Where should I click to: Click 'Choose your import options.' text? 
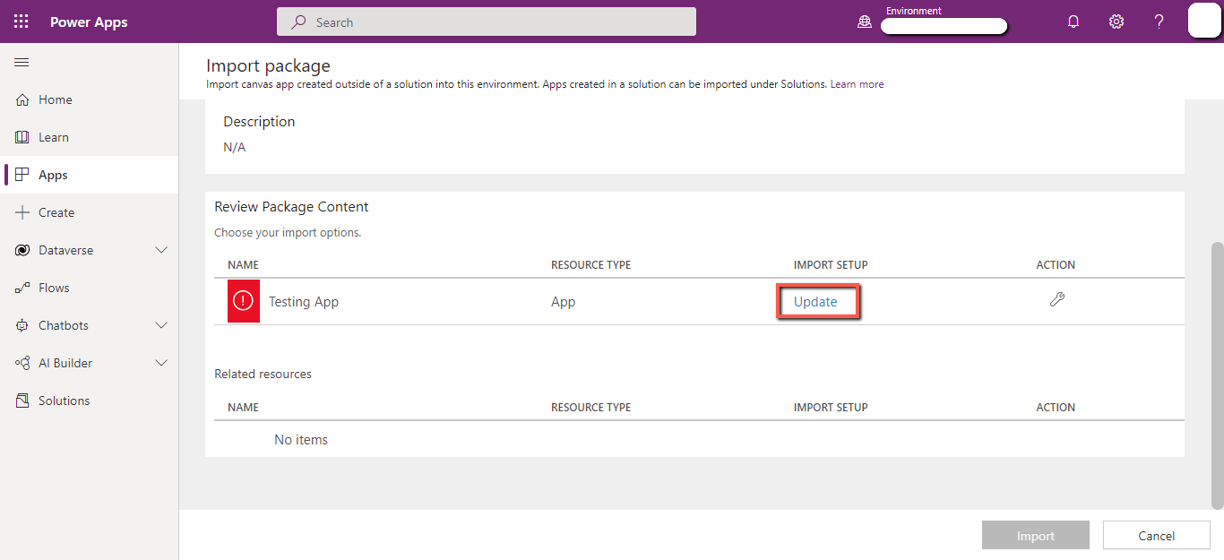[x=288, y=232]
